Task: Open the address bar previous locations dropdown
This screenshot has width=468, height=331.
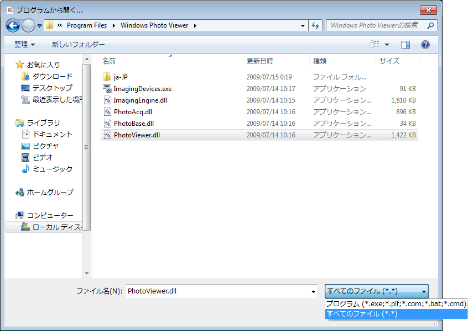Action: point(303,25)
